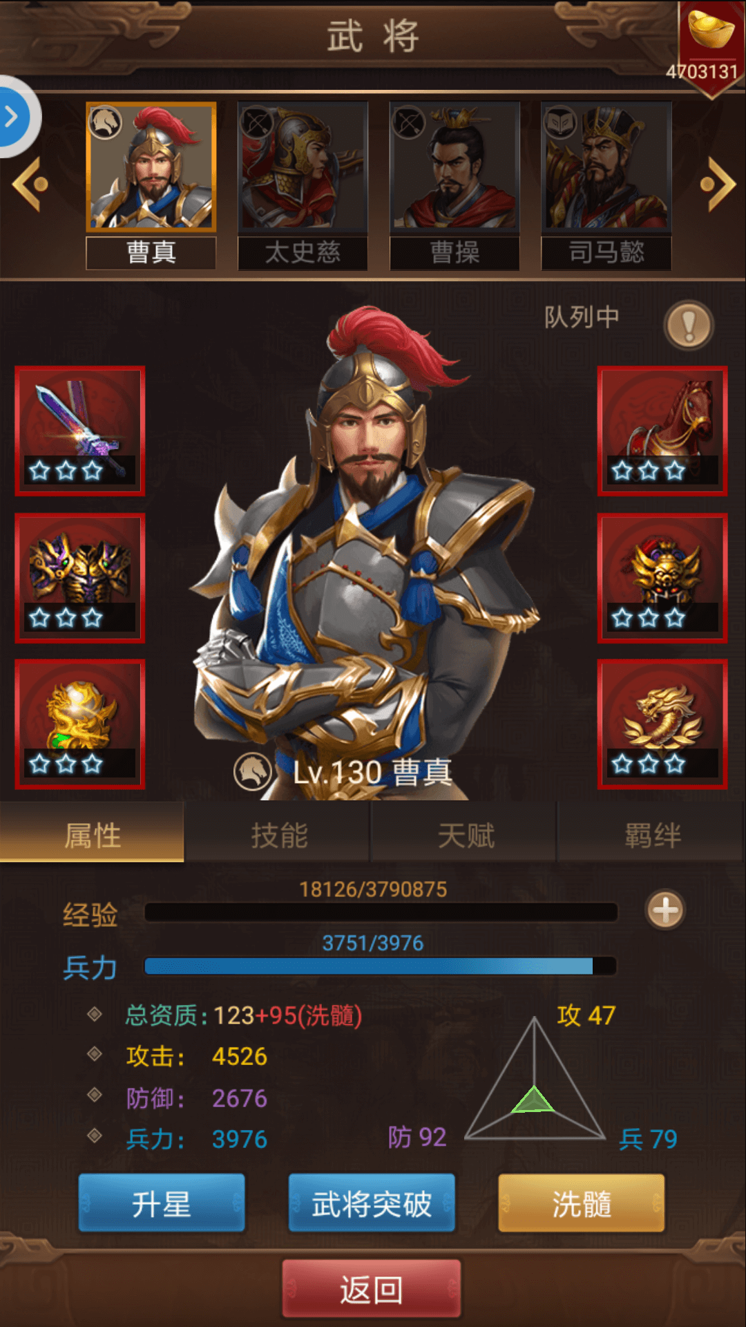Switch to the 技能 tab
The height and width of the screenshot is (1327, 746).
pyautogui.click(x=279, y=834)
